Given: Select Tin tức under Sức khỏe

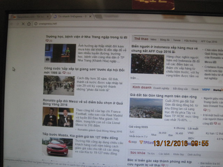Looking at the screenshot, I should coord(151,153).
